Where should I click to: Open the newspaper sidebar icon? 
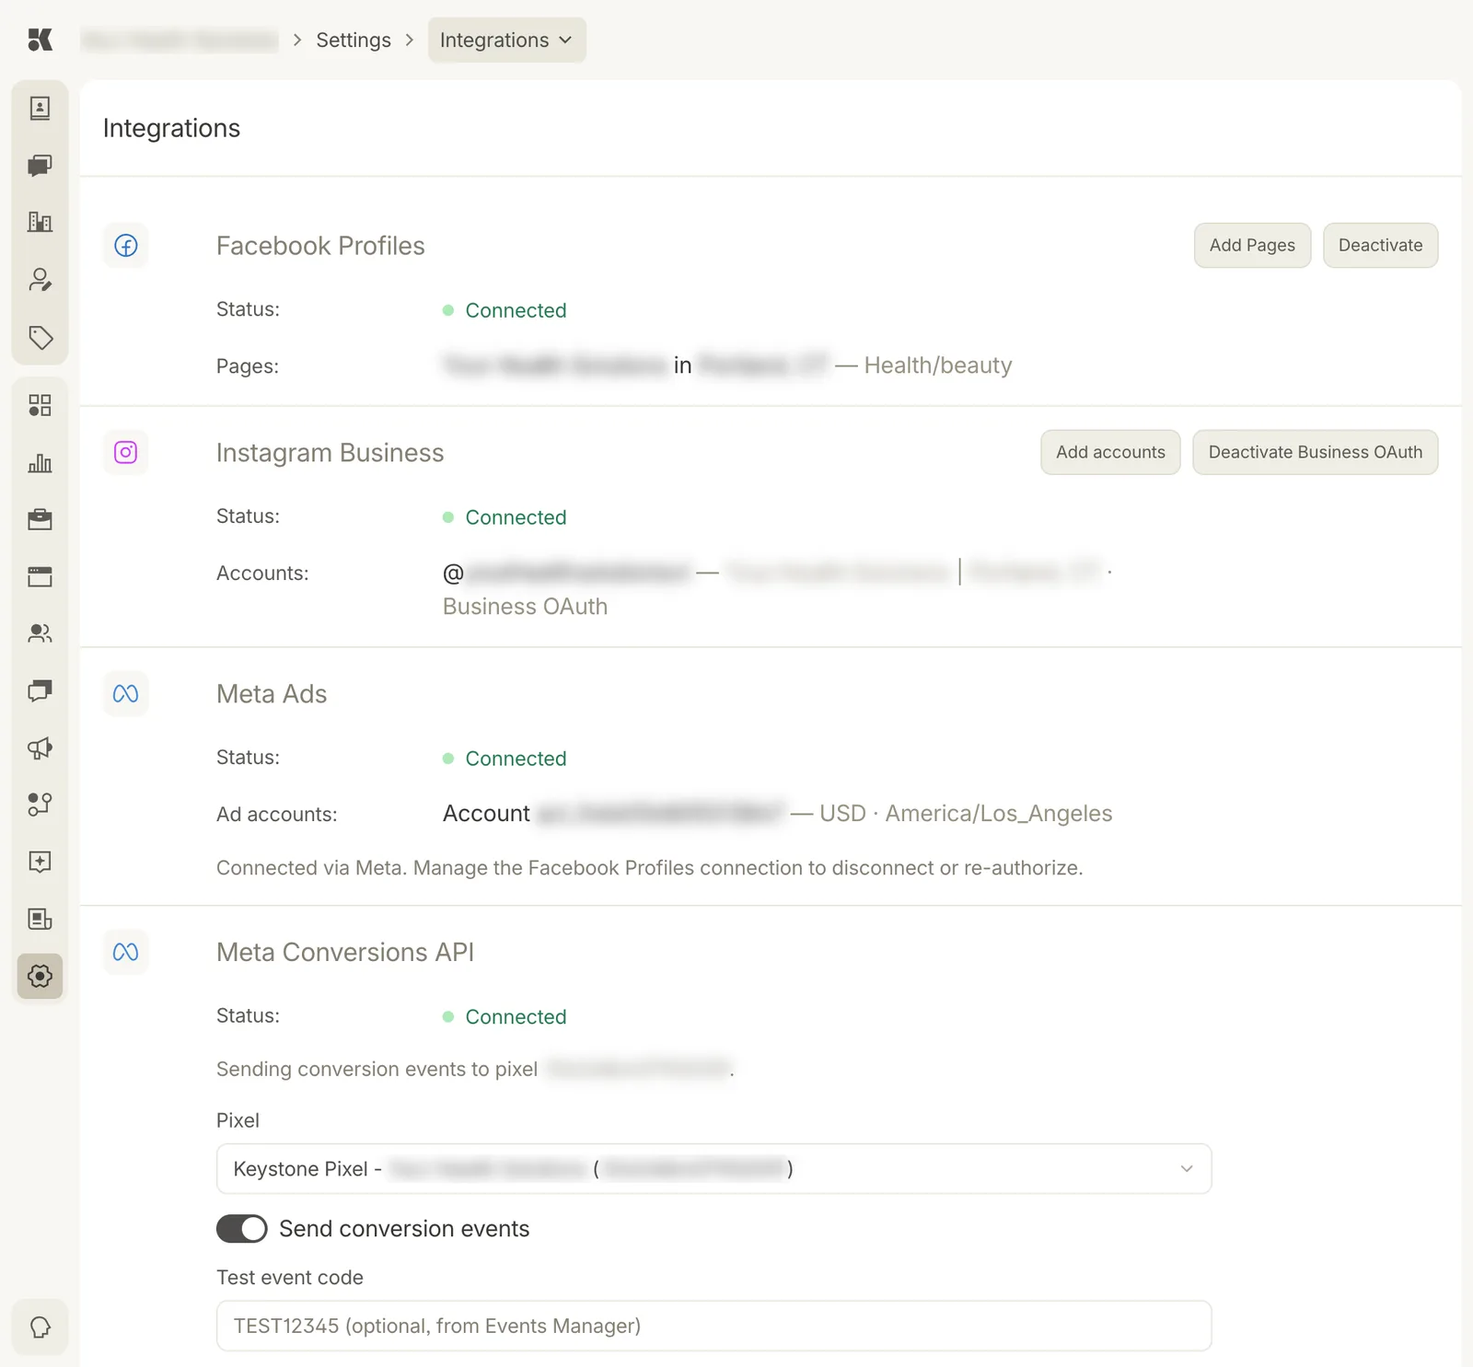click(x=40, y=919)
